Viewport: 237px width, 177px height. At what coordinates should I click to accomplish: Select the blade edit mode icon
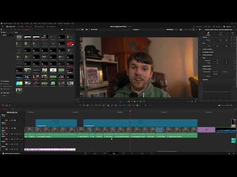pos(92,105)
